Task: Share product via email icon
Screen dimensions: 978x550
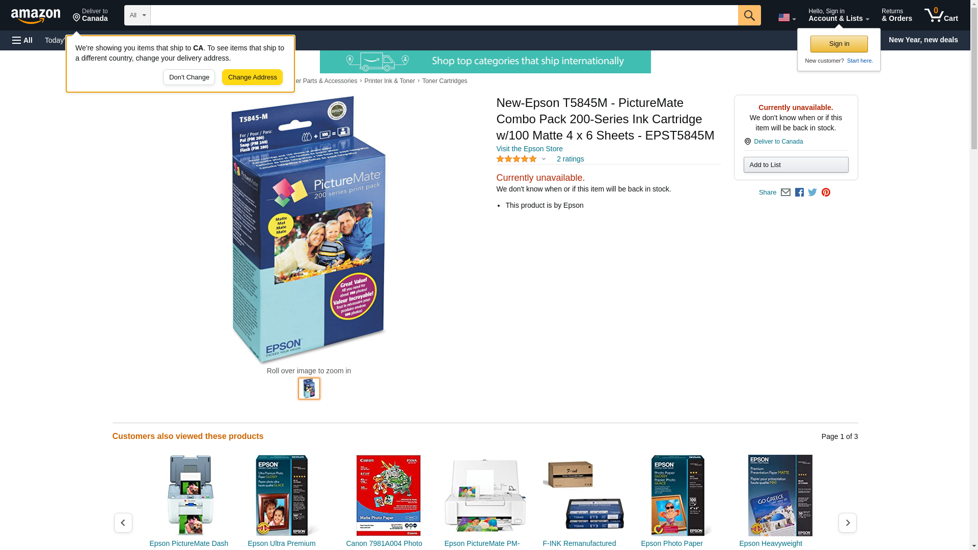Action: [785, 193]
